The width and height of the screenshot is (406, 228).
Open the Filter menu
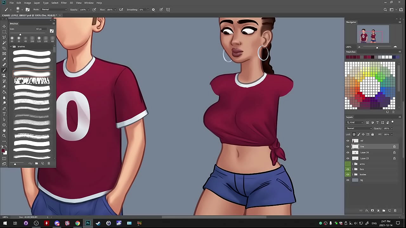(64, 3)
